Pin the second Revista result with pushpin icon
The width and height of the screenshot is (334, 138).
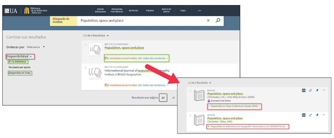pyautogui.click(x=317, y=115)
